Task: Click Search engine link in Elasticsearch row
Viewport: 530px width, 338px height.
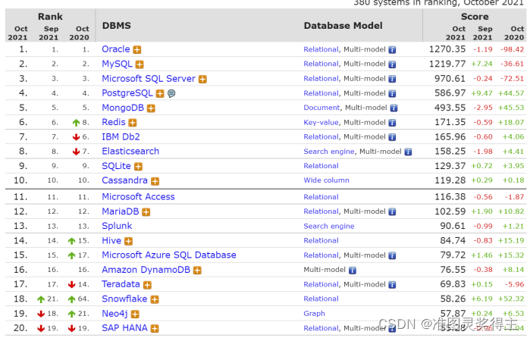Action: click(329, 152)
